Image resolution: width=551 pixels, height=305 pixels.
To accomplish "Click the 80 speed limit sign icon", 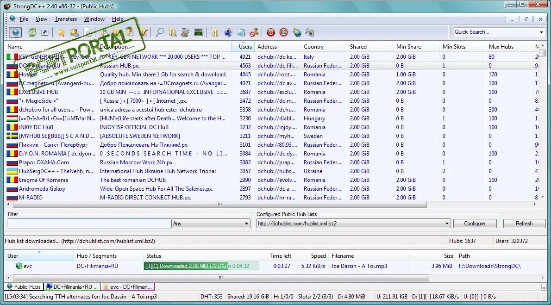I will [x=284, y=33].
